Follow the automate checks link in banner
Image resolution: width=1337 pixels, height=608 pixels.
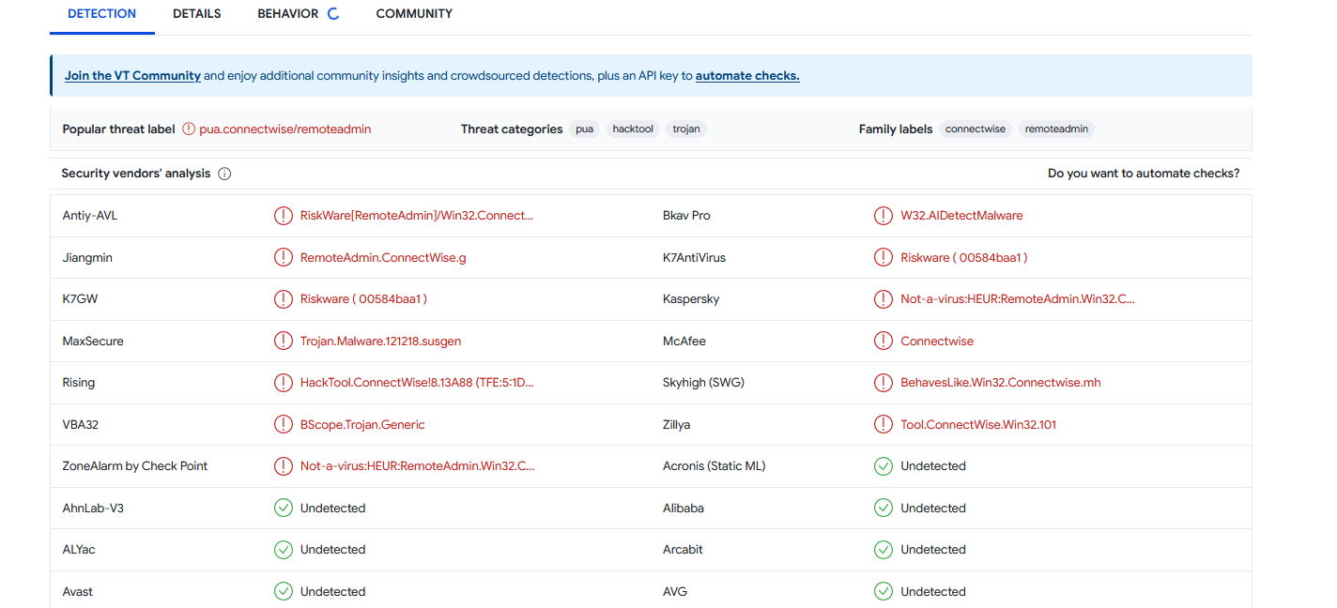pos(747,76)
